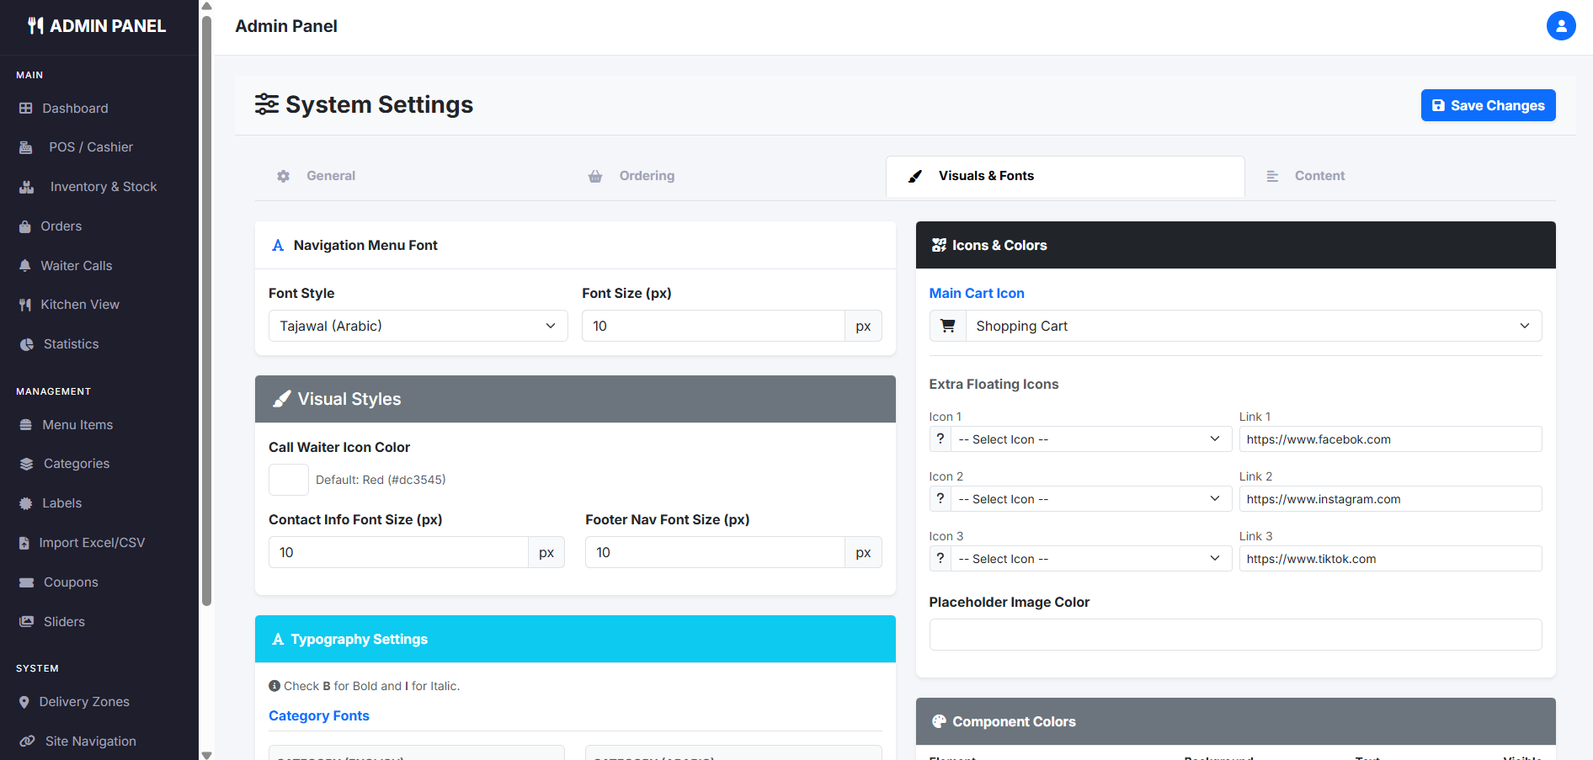The height and width of the screenshot is (760, 1593).
Task: Pick the Call Waiter Icon Color swatch
Action: (x=288, y=480)
